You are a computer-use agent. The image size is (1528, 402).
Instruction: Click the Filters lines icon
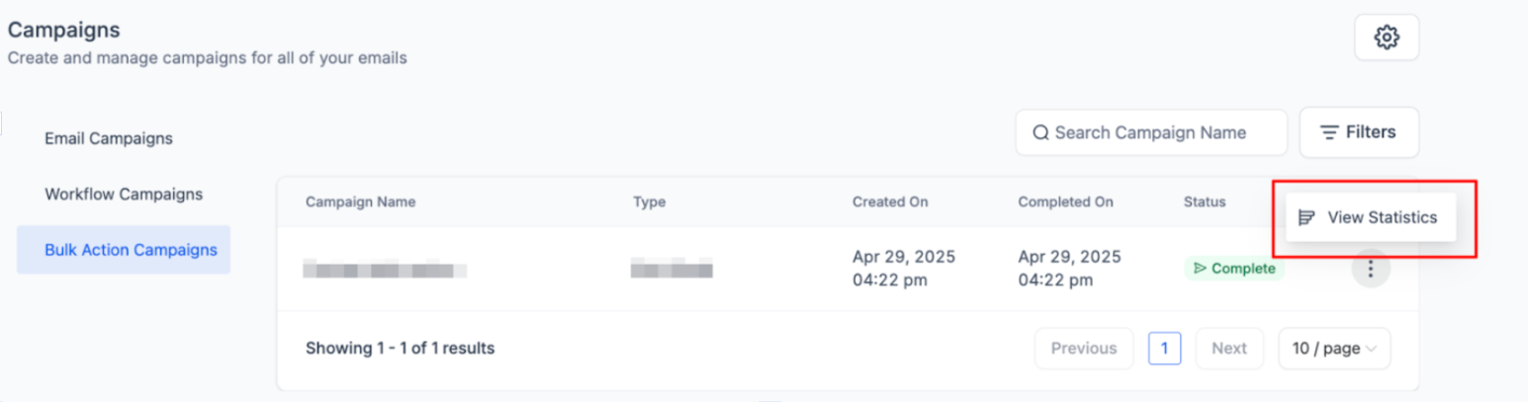point(1329,132)
